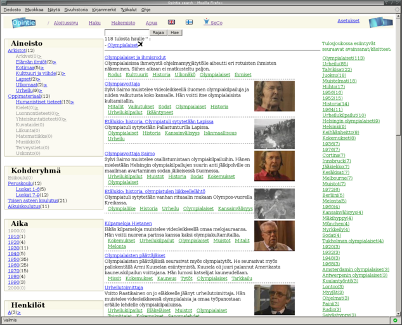
Task: Click the Isänmaallisuus tag
Action: click(x=220, y=133)
